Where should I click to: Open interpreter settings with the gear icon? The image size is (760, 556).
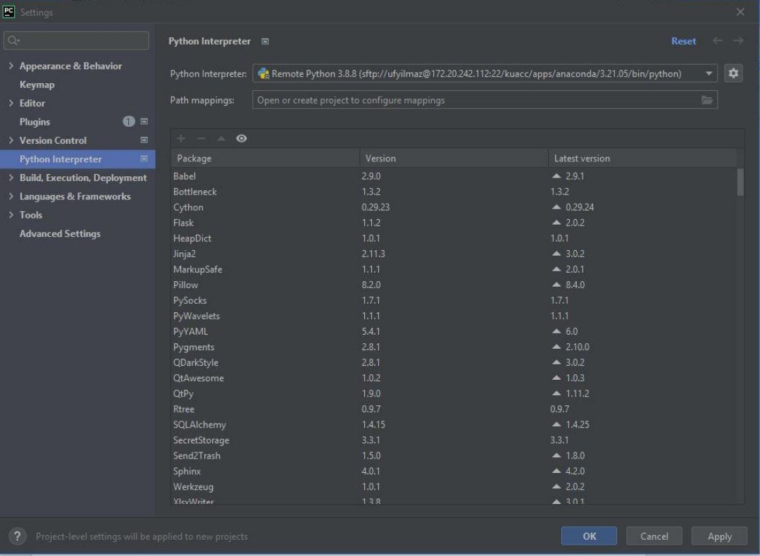[x=733, y=73]
